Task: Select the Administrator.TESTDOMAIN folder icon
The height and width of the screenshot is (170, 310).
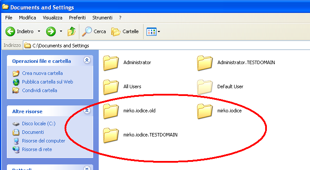Action: [205, 63]
